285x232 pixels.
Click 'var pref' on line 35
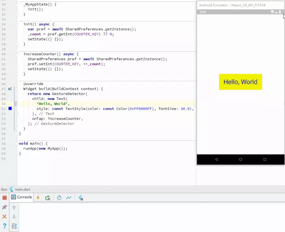(x=37, y=29)
